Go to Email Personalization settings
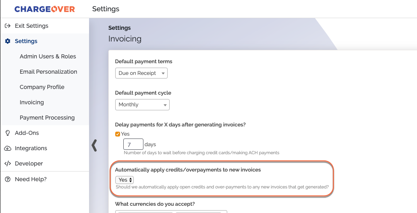The width and height of the screenshot is (417, 213). pyautogui.click(x=48, y=72)
